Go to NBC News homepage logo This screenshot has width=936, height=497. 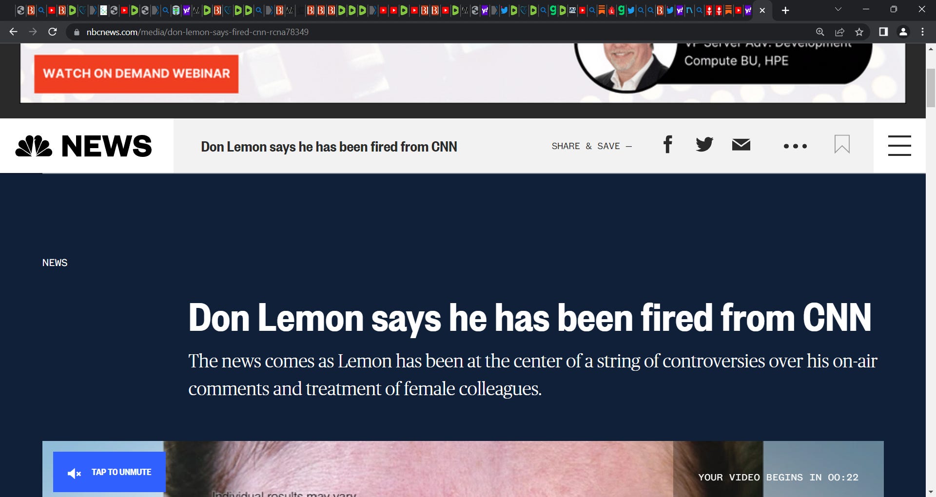83,146
